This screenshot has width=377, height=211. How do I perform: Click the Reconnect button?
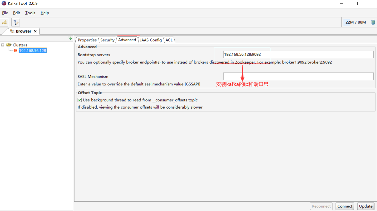tap(321, 206)
